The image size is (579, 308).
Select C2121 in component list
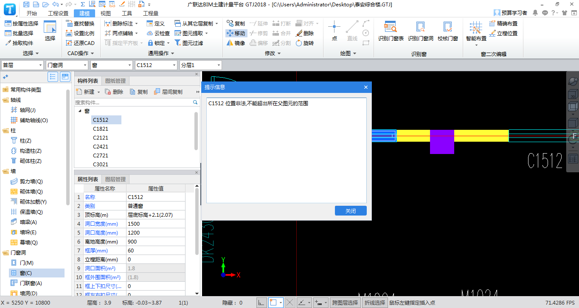101,137
